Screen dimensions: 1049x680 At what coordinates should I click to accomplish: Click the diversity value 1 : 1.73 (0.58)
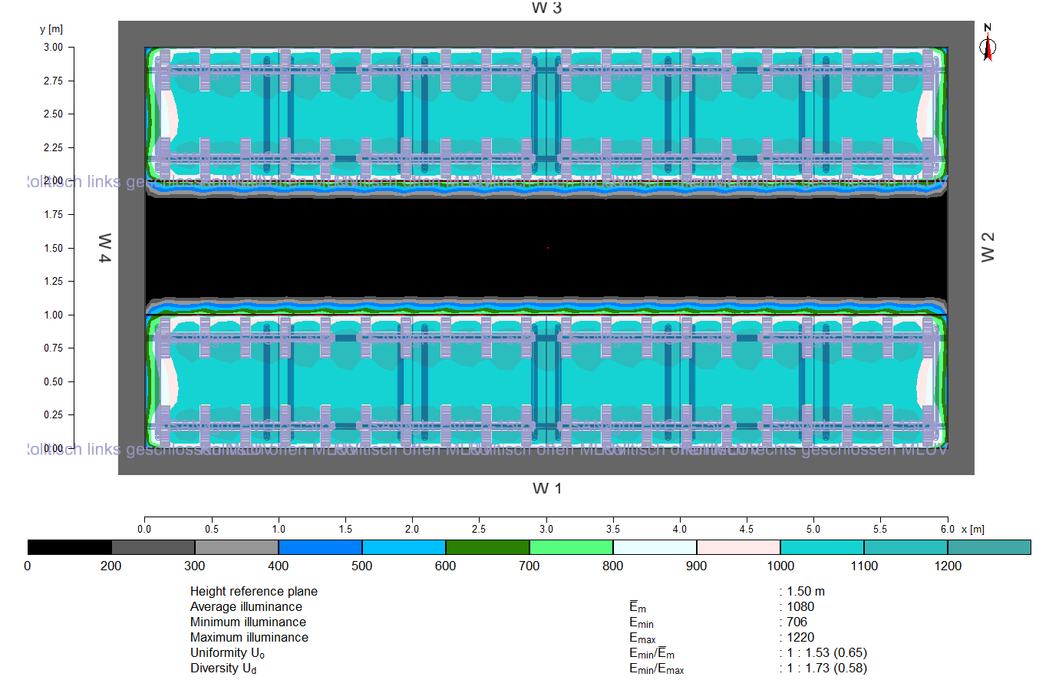[827, 668]
